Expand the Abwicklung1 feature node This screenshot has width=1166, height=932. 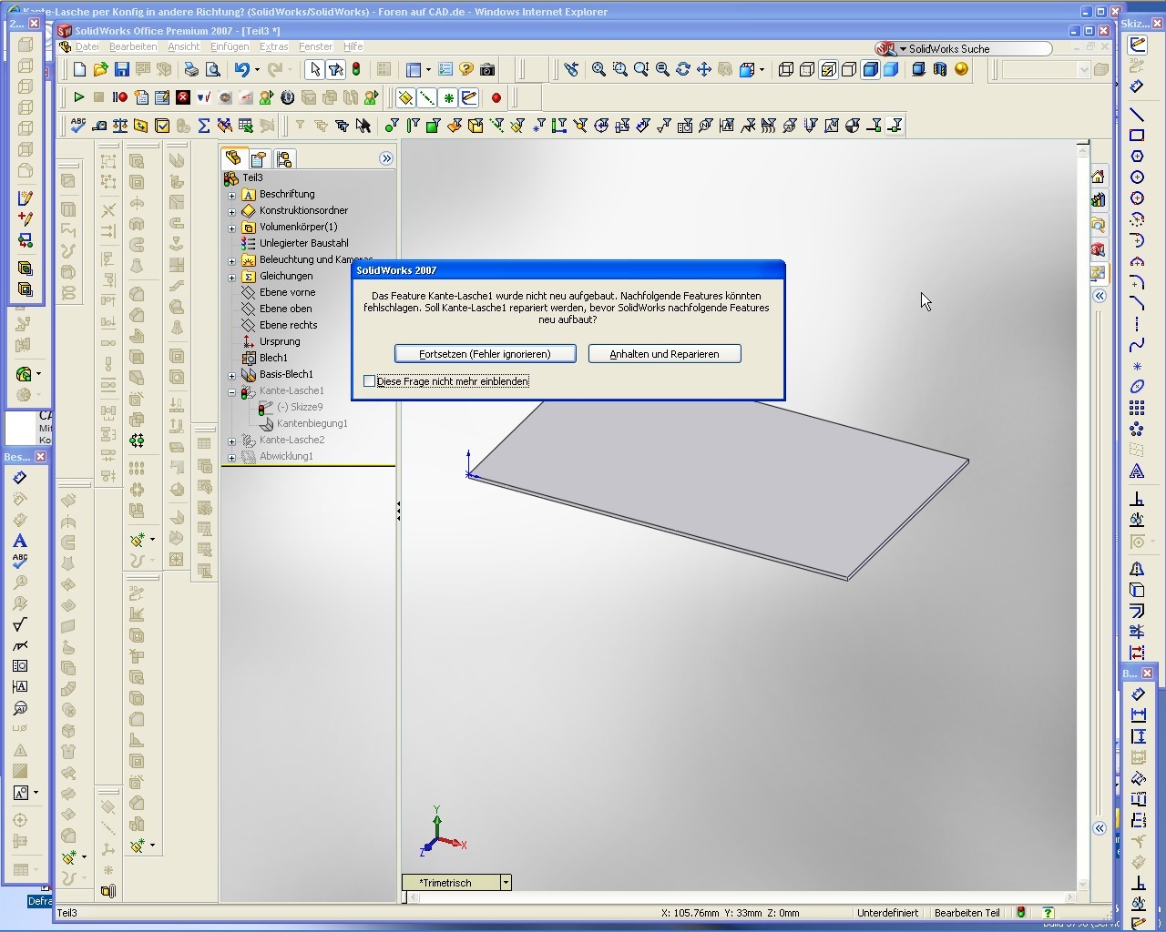231,457
